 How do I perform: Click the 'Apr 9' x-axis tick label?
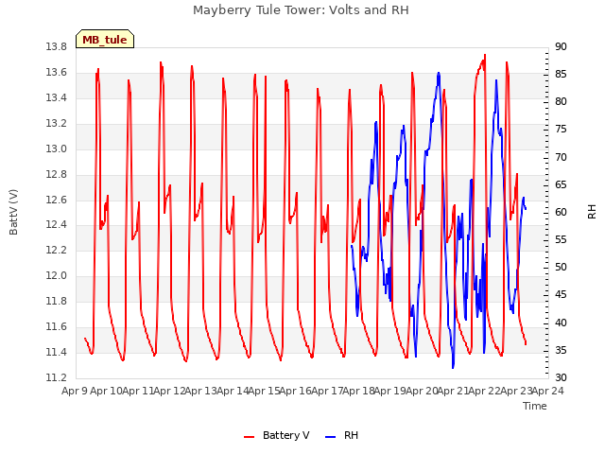pos(75,391)
